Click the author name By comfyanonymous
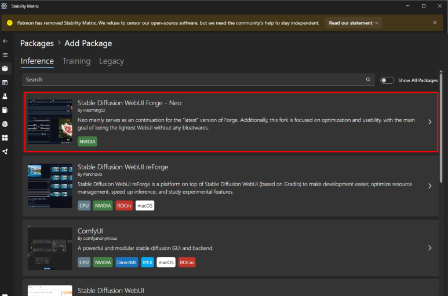448x296 pixels. tap(97, 238)
